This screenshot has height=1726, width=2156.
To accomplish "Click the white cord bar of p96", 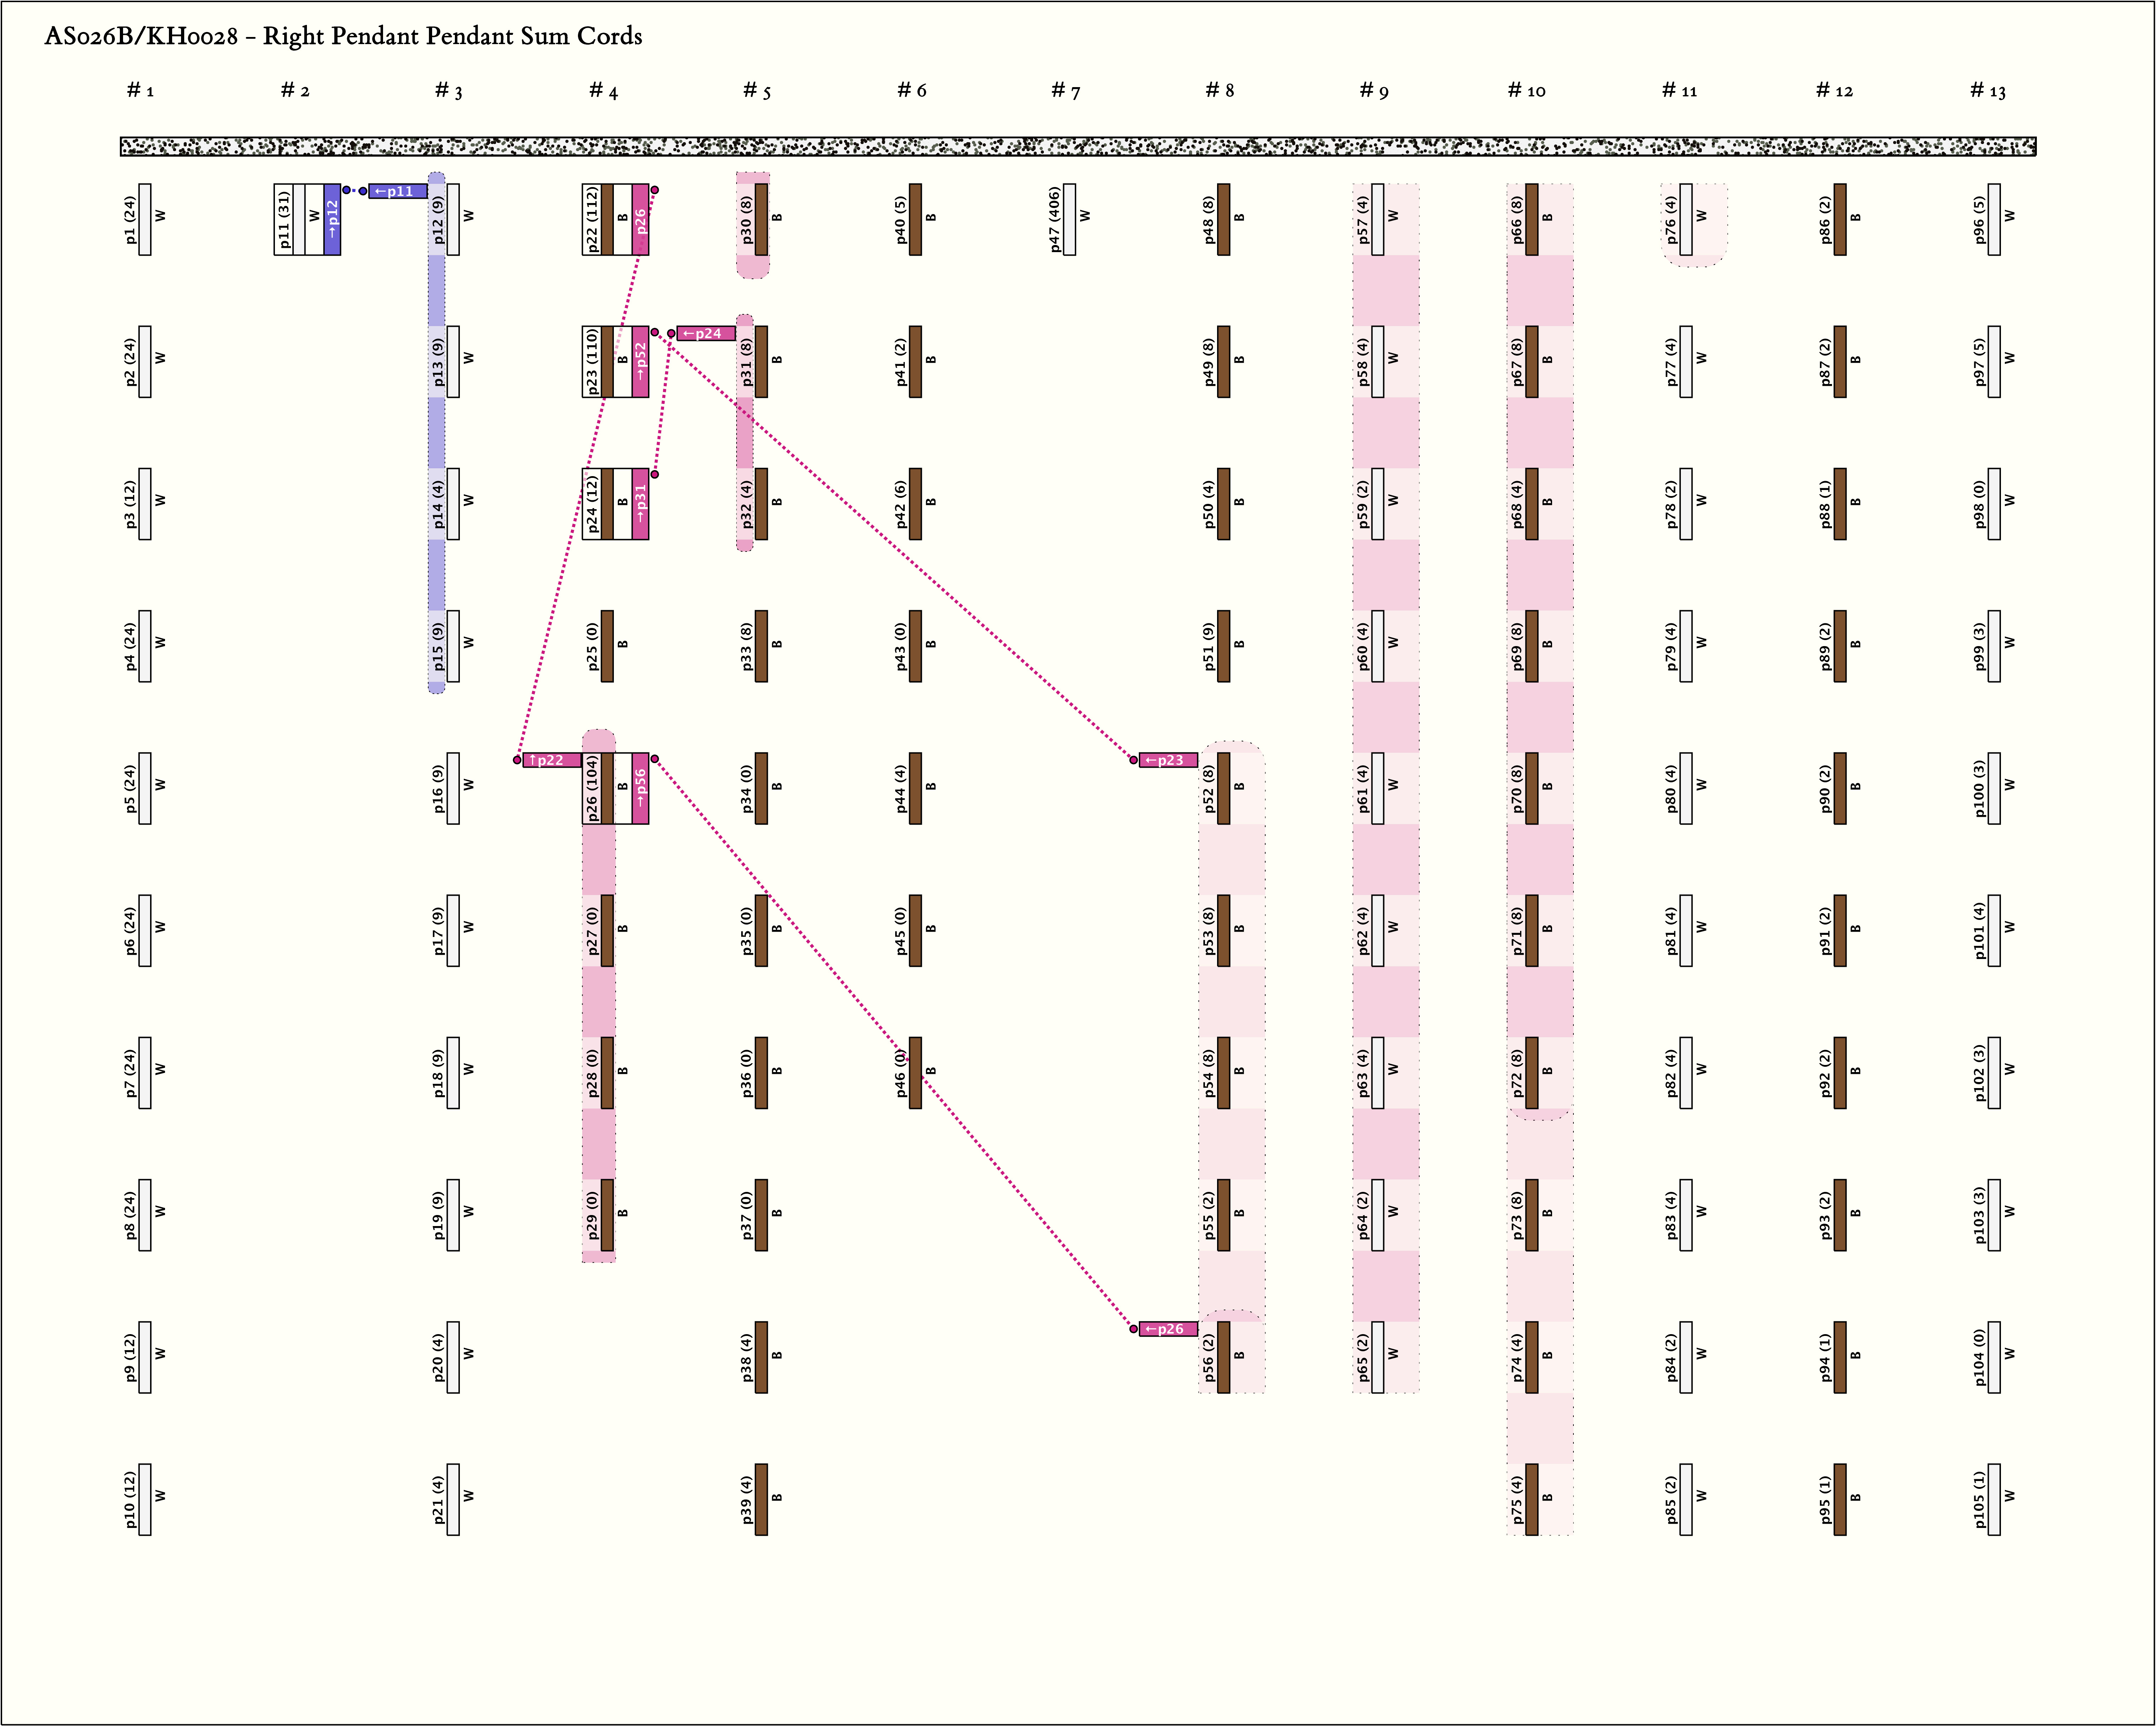I will (x=1994, y=219).
